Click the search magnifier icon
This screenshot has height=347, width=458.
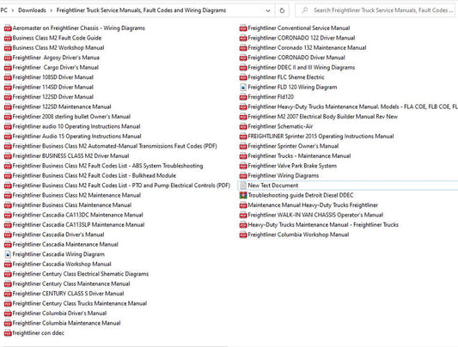pos(305,10)
